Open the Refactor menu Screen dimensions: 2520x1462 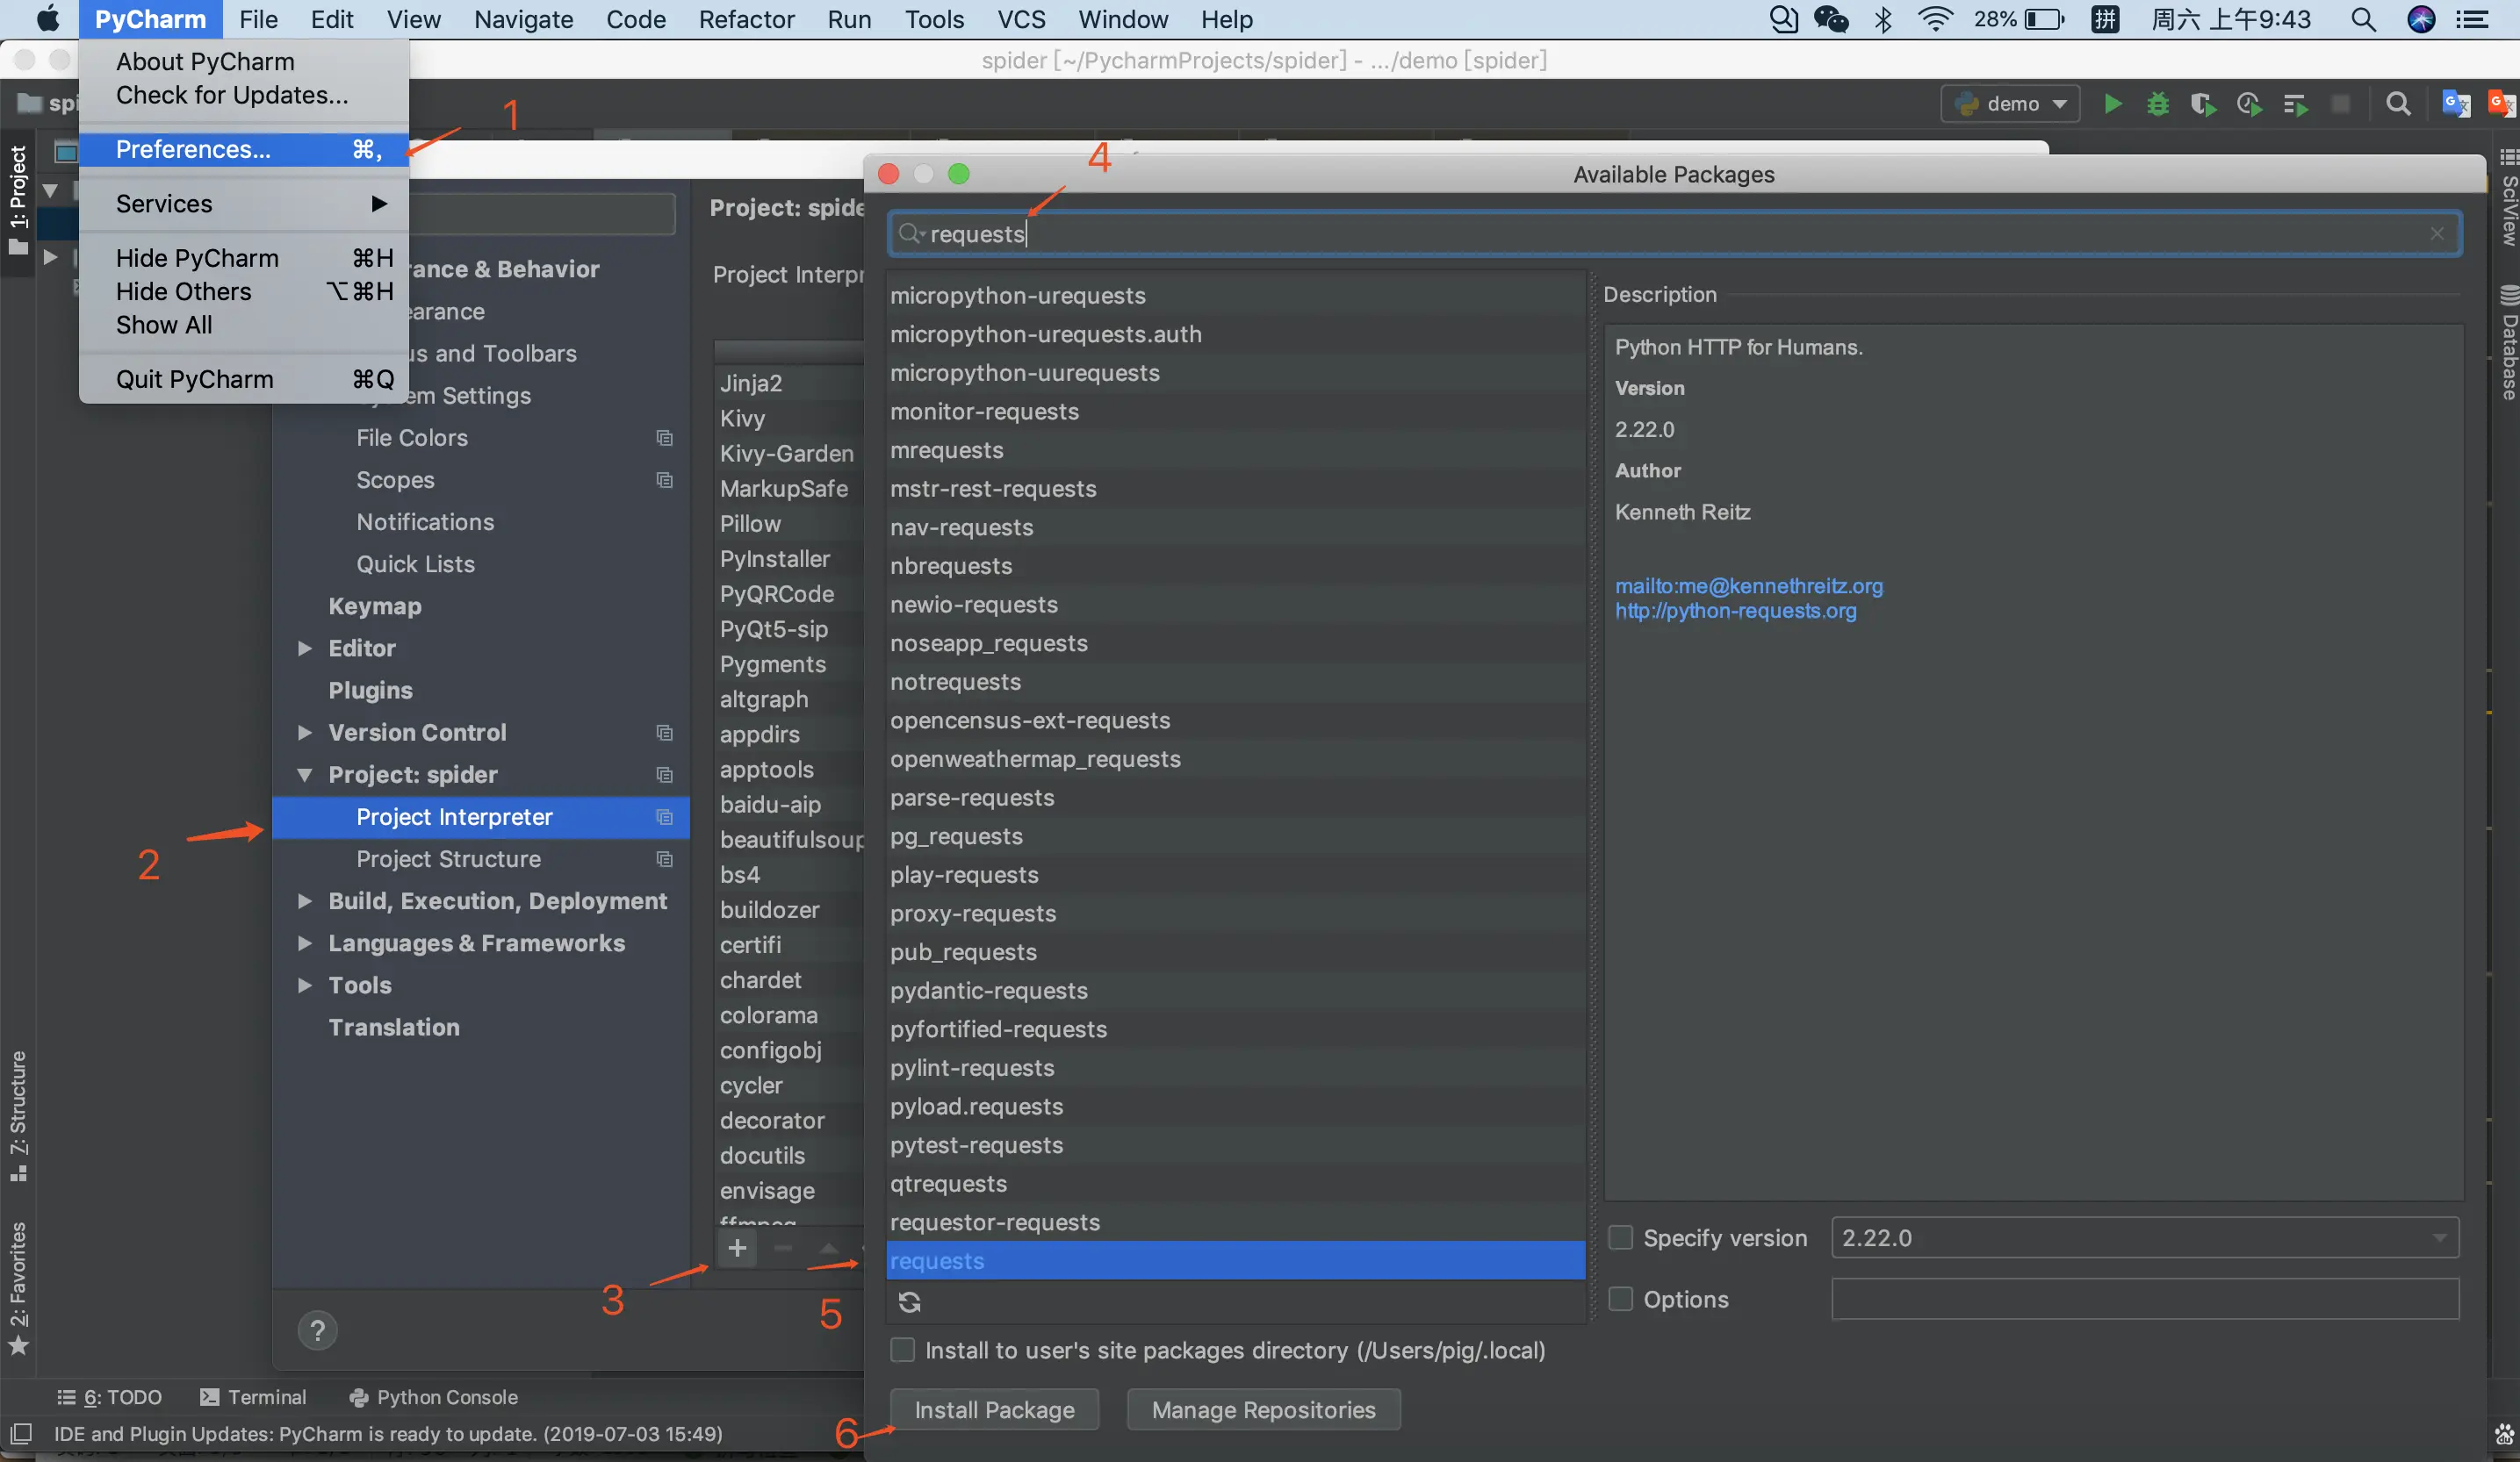(746, 19)
